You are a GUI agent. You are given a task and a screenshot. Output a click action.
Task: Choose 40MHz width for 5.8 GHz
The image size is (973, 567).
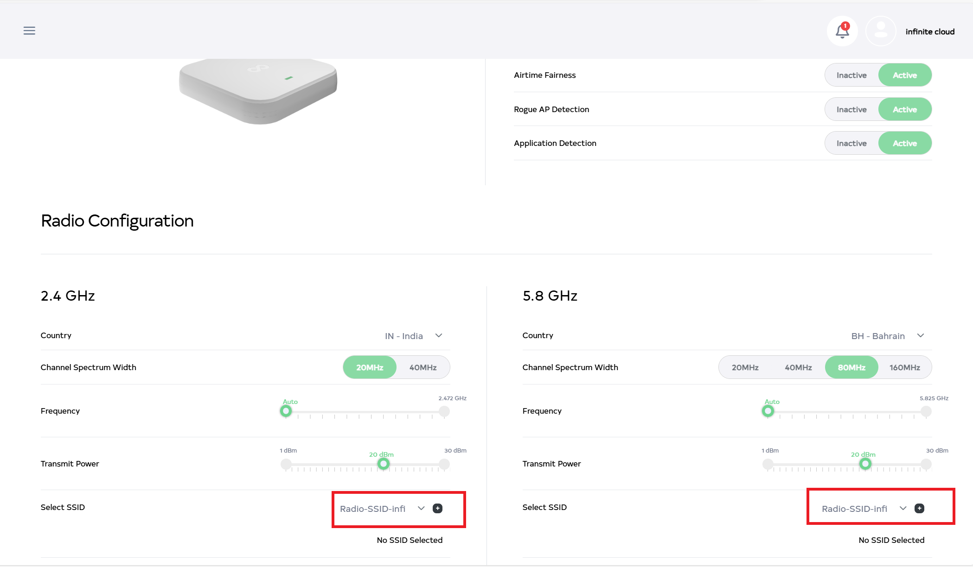(x=798, y=367)
